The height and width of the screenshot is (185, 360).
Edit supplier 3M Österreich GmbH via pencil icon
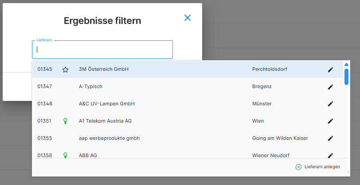coord(330,69)
